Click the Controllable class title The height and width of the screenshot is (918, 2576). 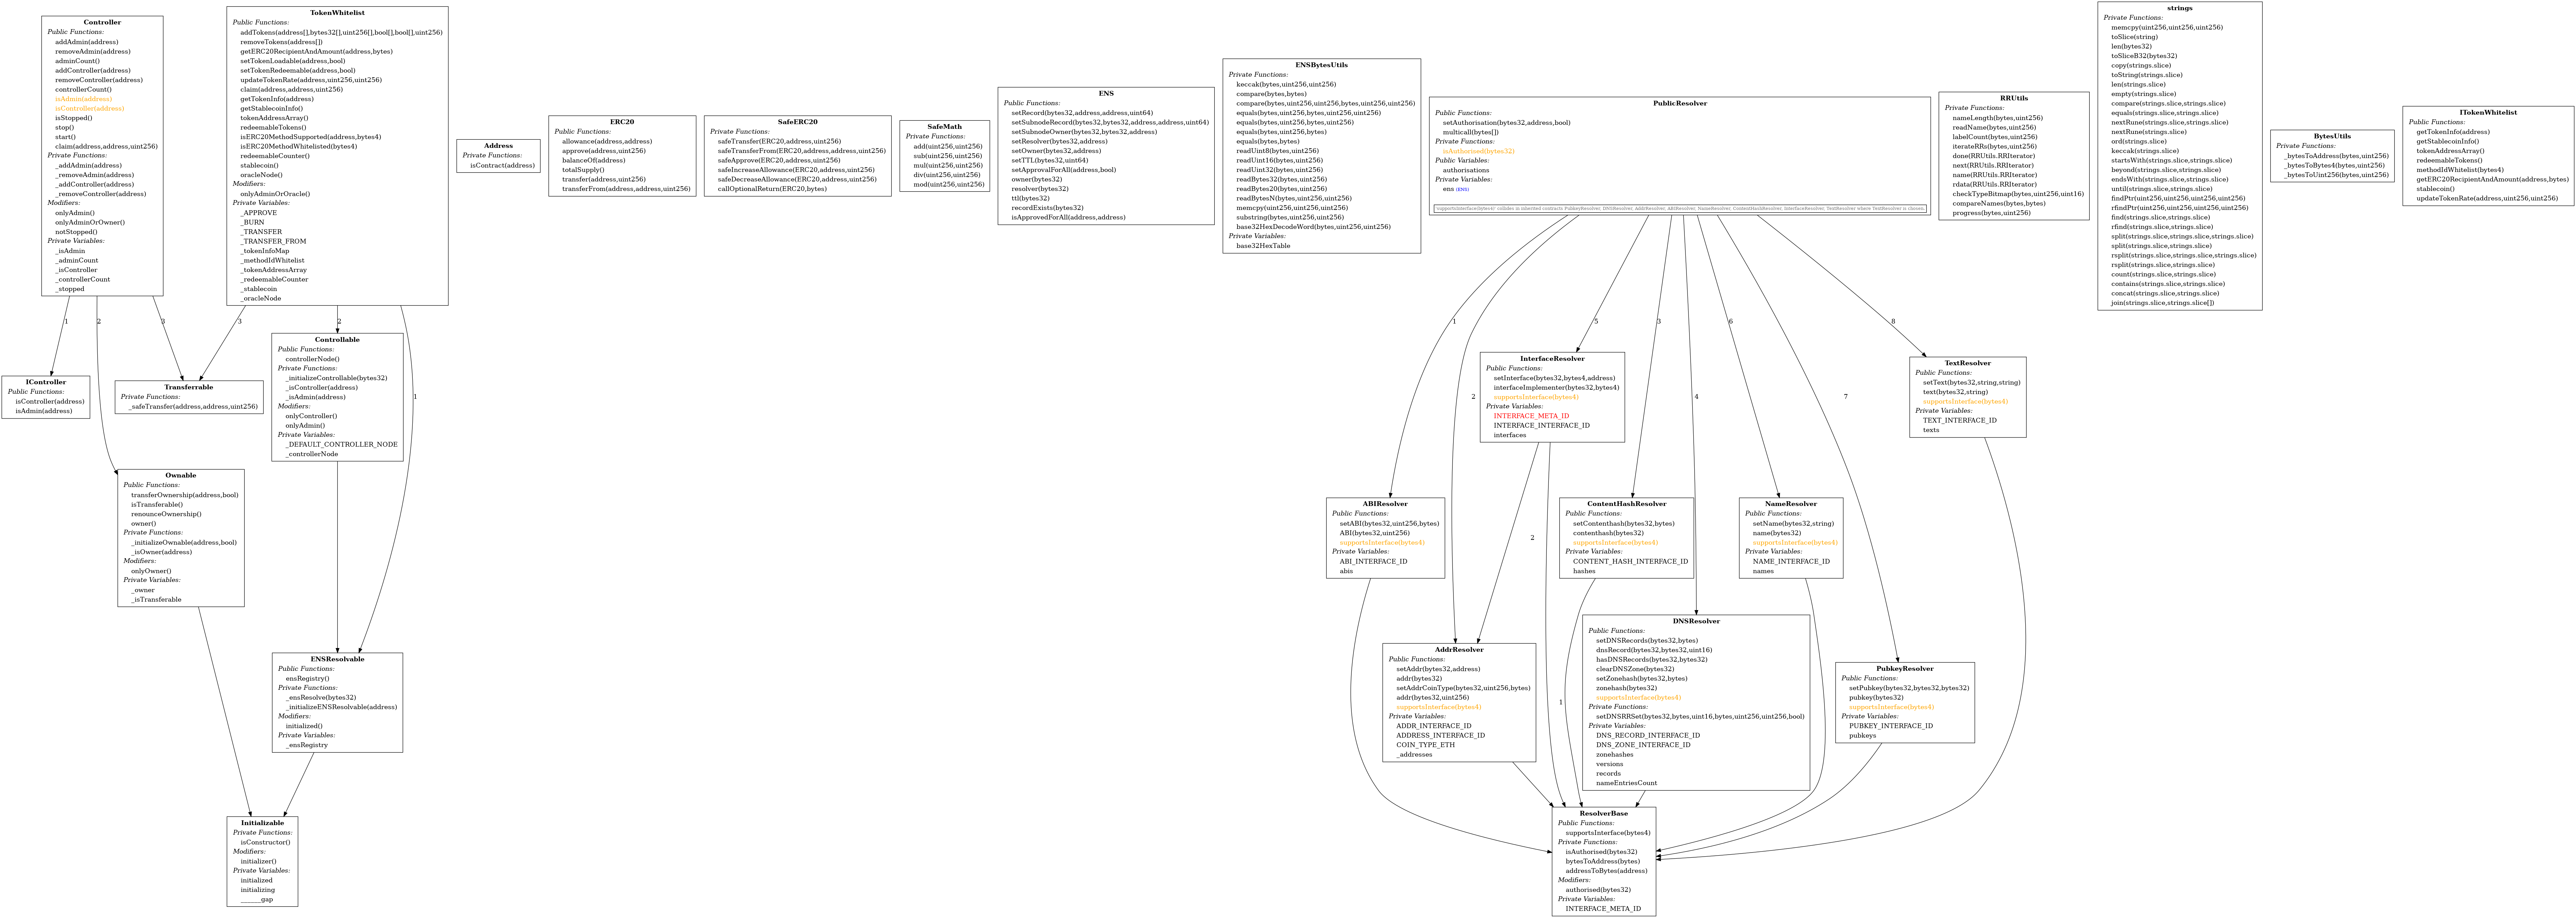click(337, 340)
